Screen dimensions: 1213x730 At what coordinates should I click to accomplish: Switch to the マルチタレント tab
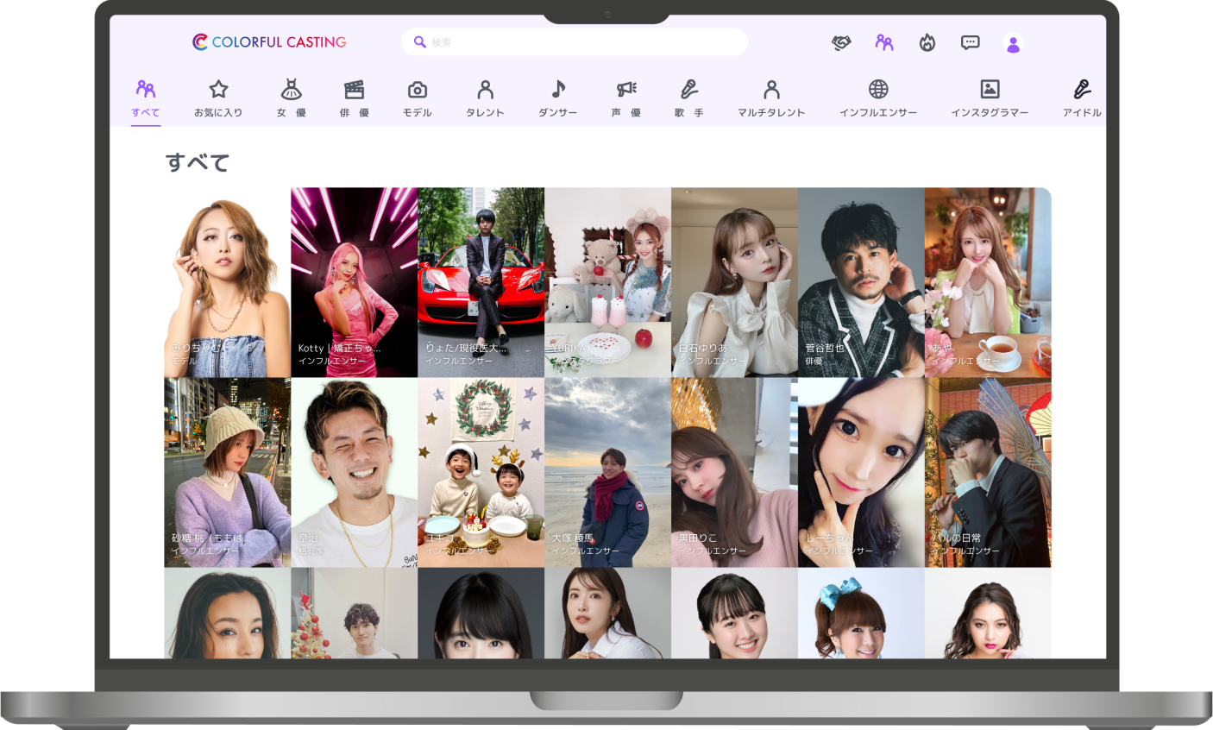coord(771,99)
